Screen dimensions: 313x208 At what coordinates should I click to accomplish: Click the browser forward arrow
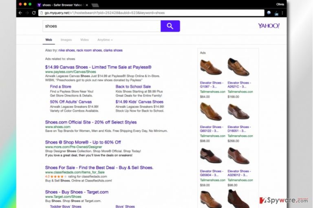coord(27,13)
